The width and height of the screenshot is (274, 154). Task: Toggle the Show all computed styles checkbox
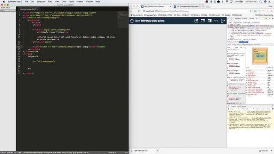pyautogui.click(x=267, y=68)
